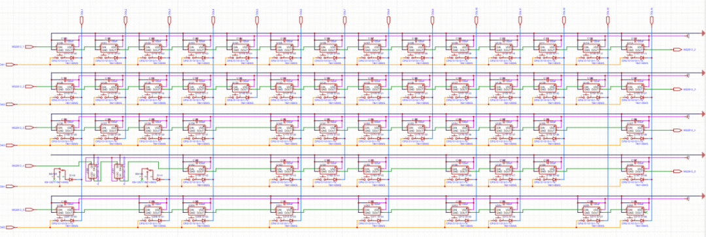The image size is (706, 237).
Task: Select the WS2812_1 input port
Action: click(30, 47)
